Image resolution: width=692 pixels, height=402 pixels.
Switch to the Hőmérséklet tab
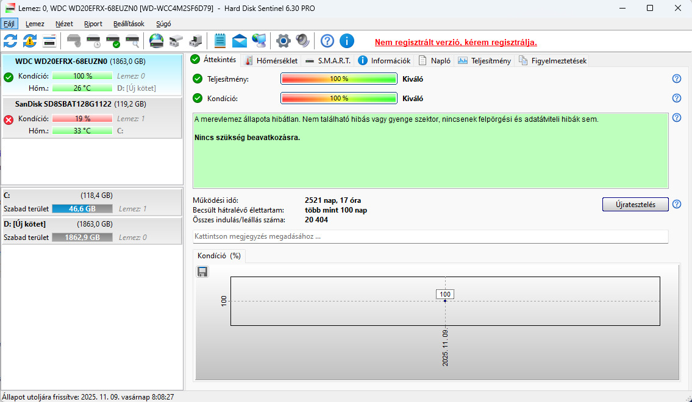tap(271, 61)
